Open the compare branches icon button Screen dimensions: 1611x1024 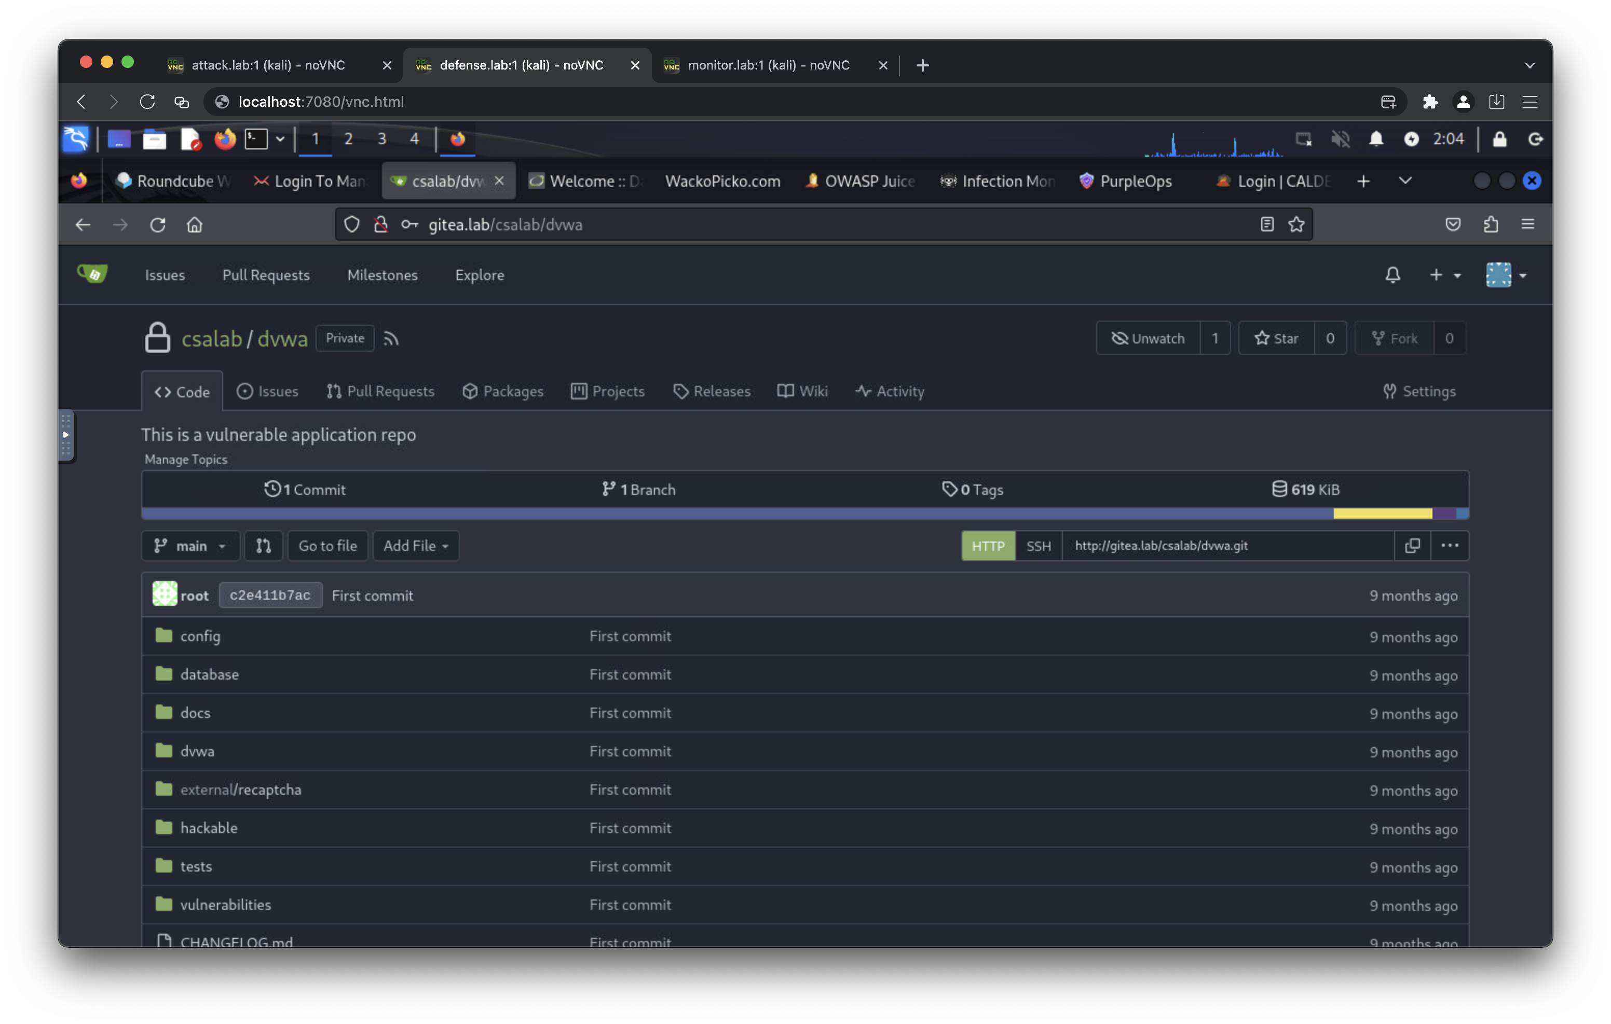264,546
